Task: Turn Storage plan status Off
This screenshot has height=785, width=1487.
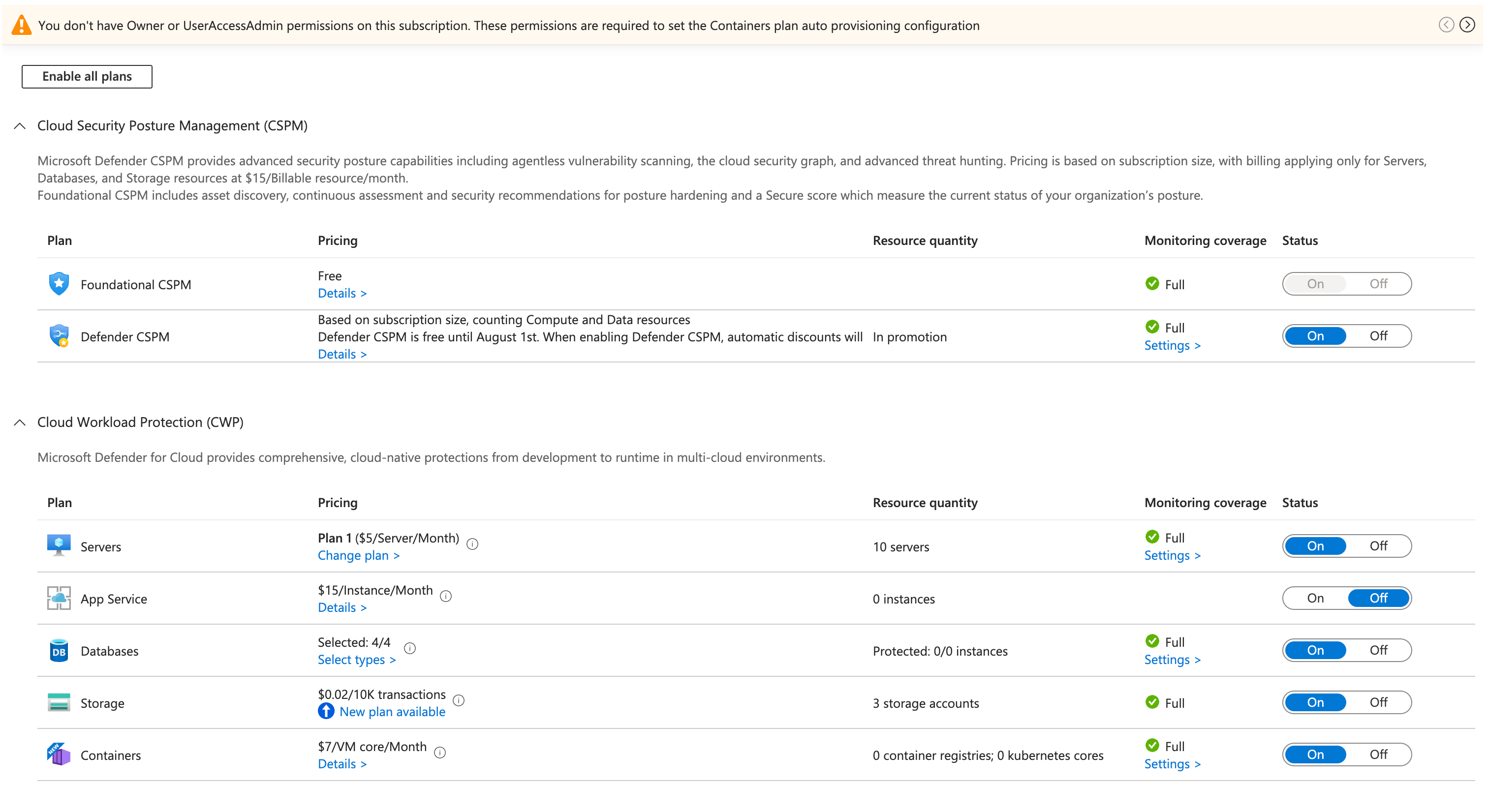Action: tap(1378, 702)
